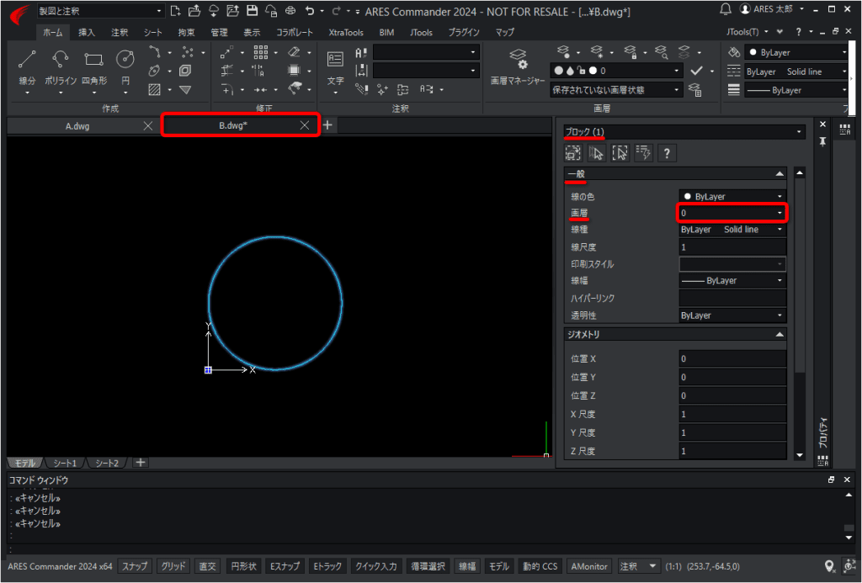Click the help question mark in properties panel
Viewport: 862px width, 583px height.
[667, 153]
